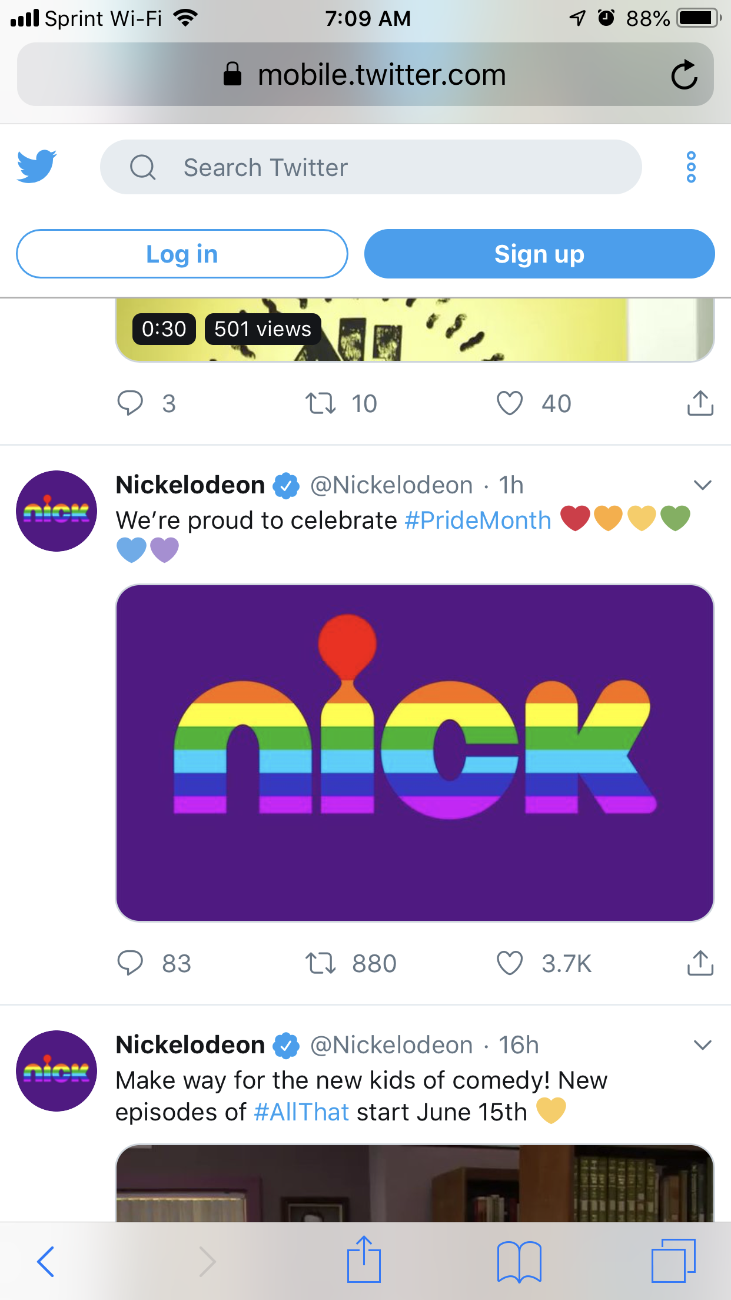Expand options chevron on All That tweet

[x=703, y=1045]
